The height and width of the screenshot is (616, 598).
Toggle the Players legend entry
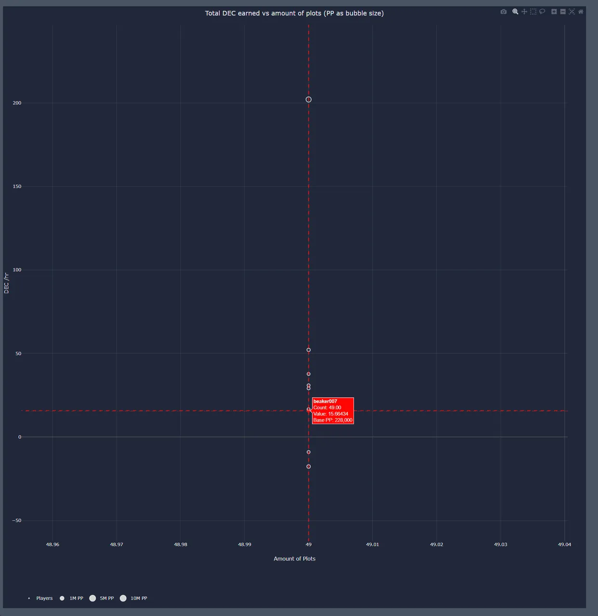40,598
